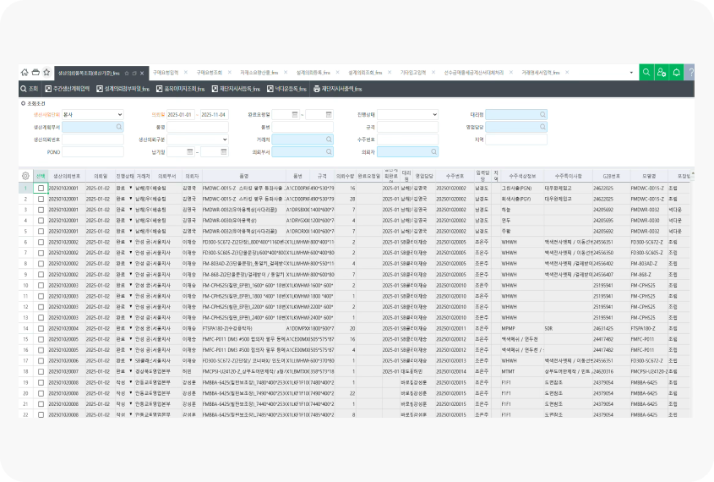Click the 주간생산계획업력 toolbar button
Image resolution: width=714 pixels, height=482 pixels.
(x=66, y=89)
